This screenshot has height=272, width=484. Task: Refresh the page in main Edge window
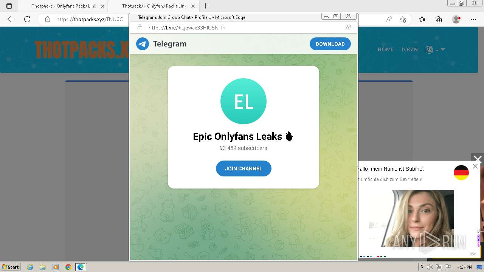point(27,19)
